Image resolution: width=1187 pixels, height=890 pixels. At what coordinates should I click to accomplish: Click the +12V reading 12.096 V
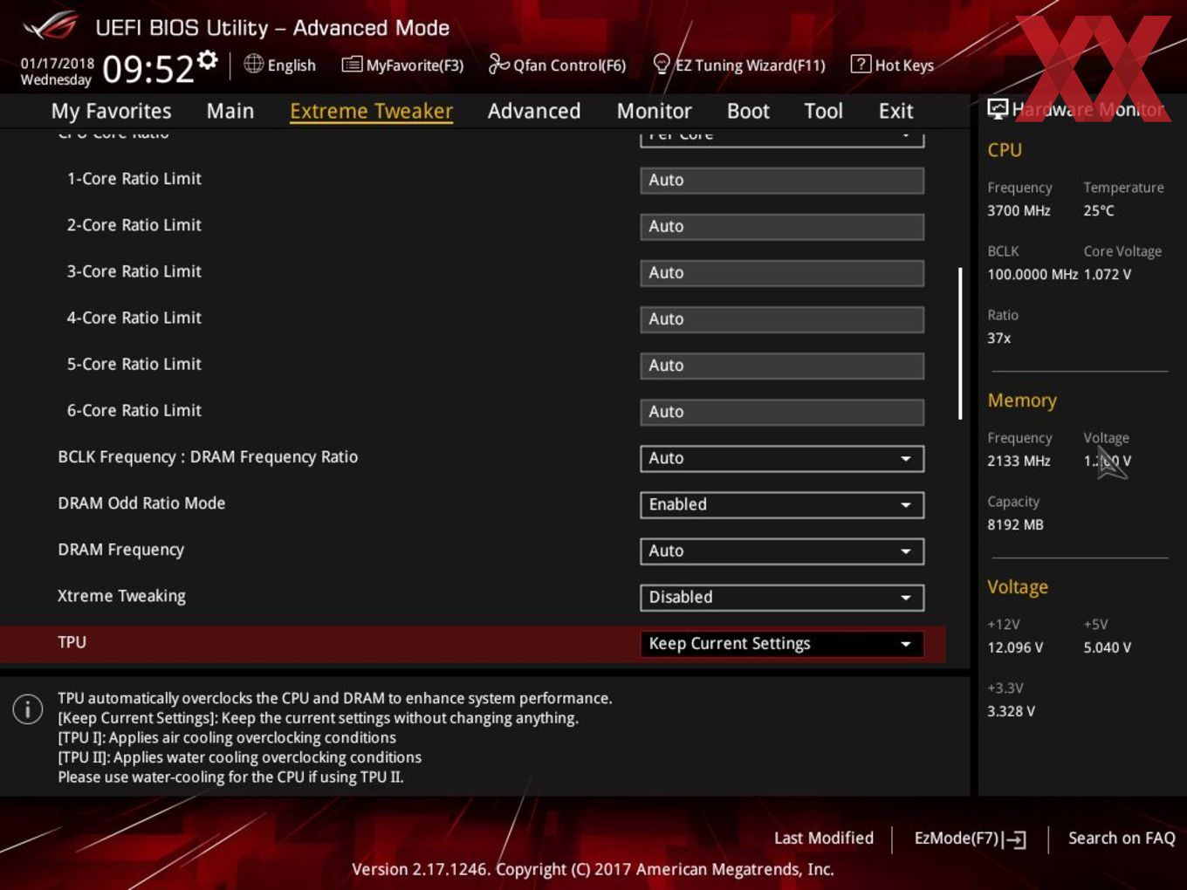coord(1015,647)
